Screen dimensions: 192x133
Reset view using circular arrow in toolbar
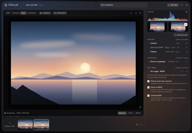click(x=140, y=13)
